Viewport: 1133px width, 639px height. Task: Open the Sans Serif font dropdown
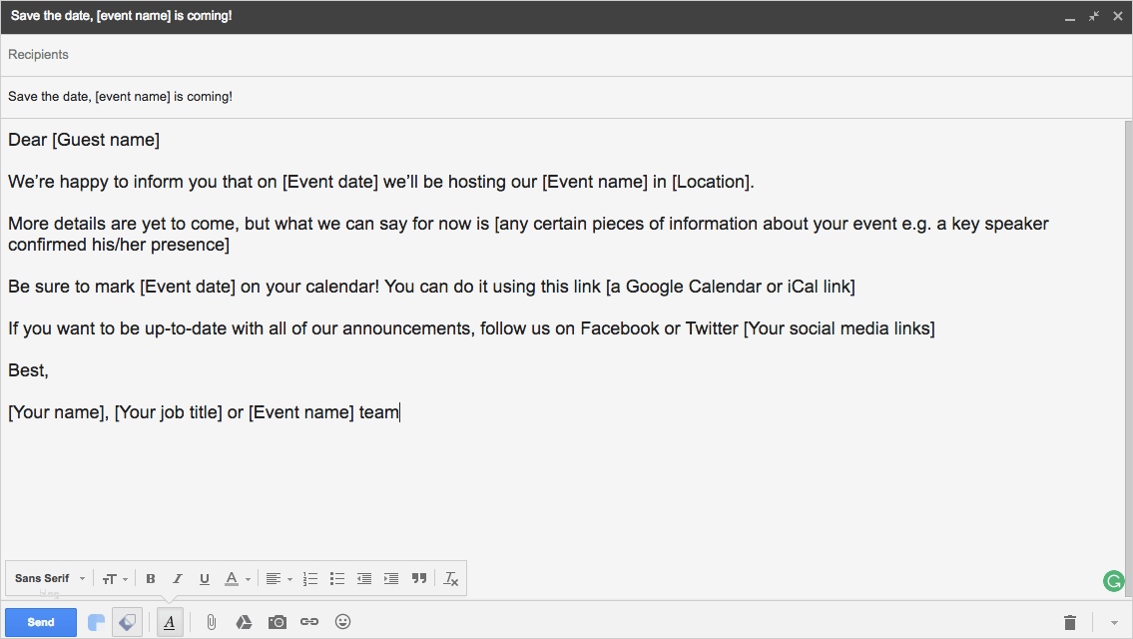pos(50,579)
